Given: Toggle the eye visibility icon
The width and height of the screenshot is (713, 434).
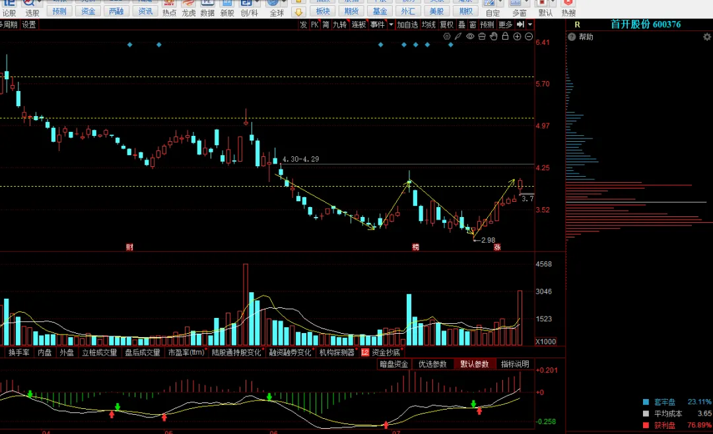Looking at the screenshot, I should [470, 36].
